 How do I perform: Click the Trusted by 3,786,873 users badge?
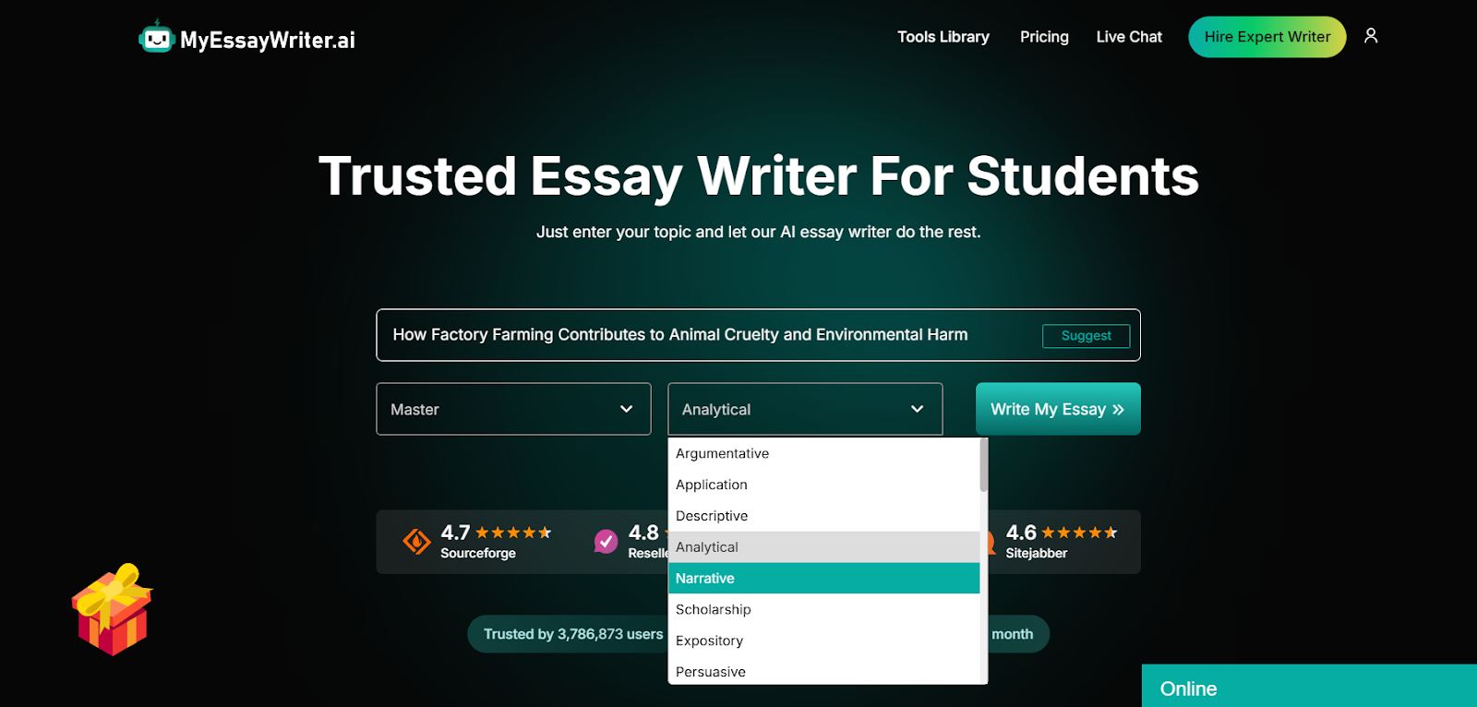573,634
